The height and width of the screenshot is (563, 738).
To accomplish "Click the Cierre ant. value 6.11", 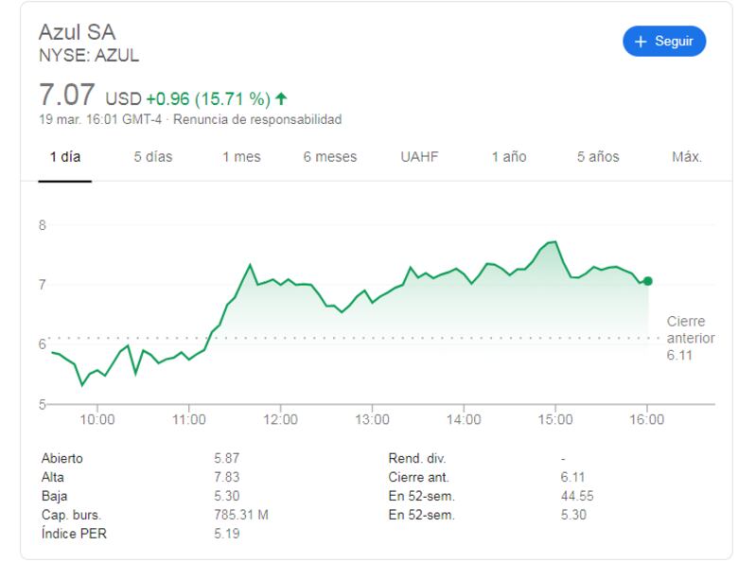I will tap(572, 477).
